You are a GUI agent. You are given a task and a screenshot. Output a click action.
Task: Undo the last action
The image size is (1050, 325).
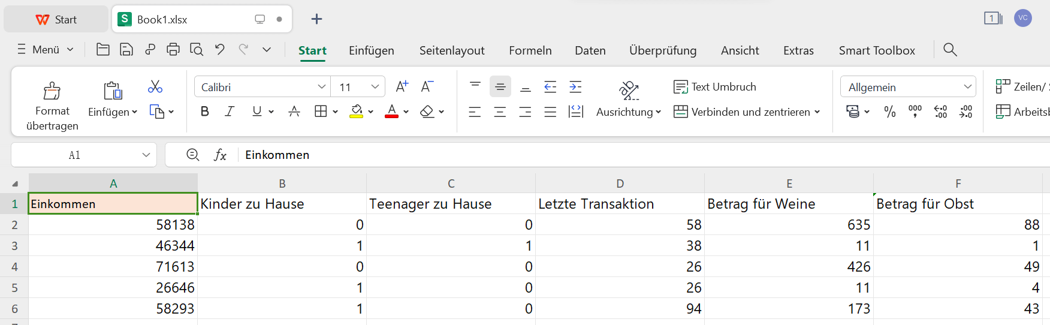[x=220, y=50]
